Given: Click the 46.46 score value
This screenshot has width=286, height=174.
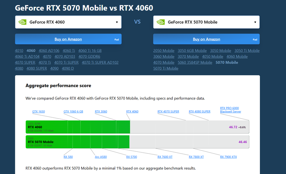Looking at the screenshot, I should (242, 142).
